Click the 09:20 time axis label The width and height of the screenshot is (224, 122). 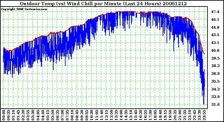coord(82,115)
